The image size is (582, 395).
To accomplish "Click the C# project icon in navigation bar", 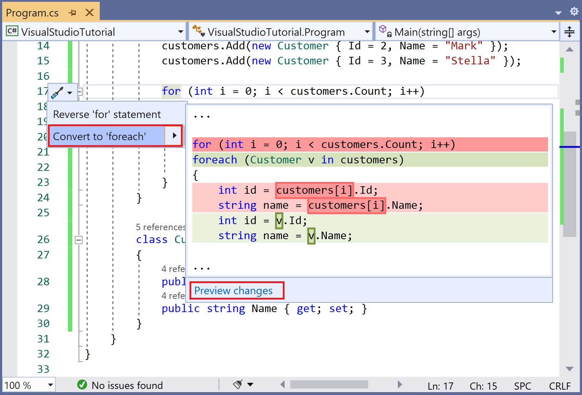I will [x=12, y=31].
